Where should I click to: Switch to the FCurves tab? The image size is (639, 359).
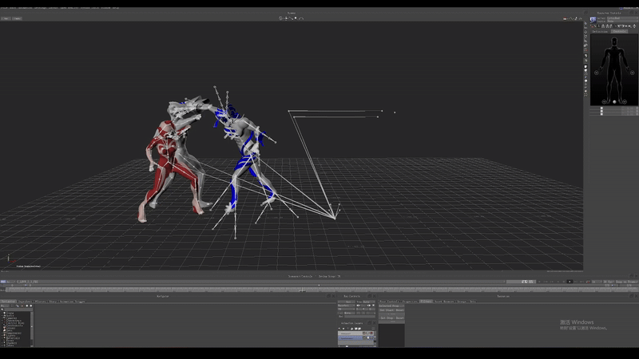40,302
